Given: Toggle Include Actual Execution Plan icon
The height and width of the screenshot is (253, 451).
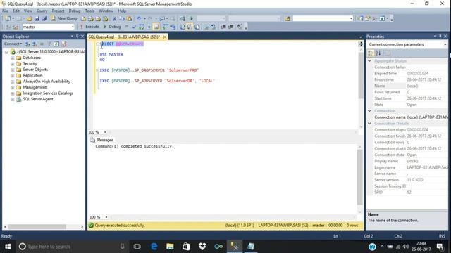Looking at the screenshot, I should (x=166, y=27).
